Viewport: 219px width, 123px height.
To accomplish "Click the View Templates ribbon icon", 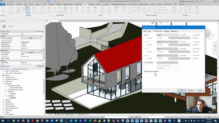I will pos(11,10).
